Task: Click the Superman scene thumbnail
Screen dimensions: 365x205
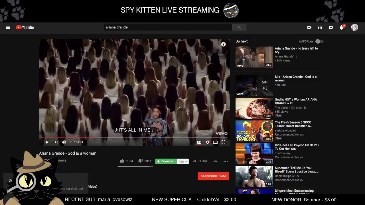Action: tap(254, 177)
